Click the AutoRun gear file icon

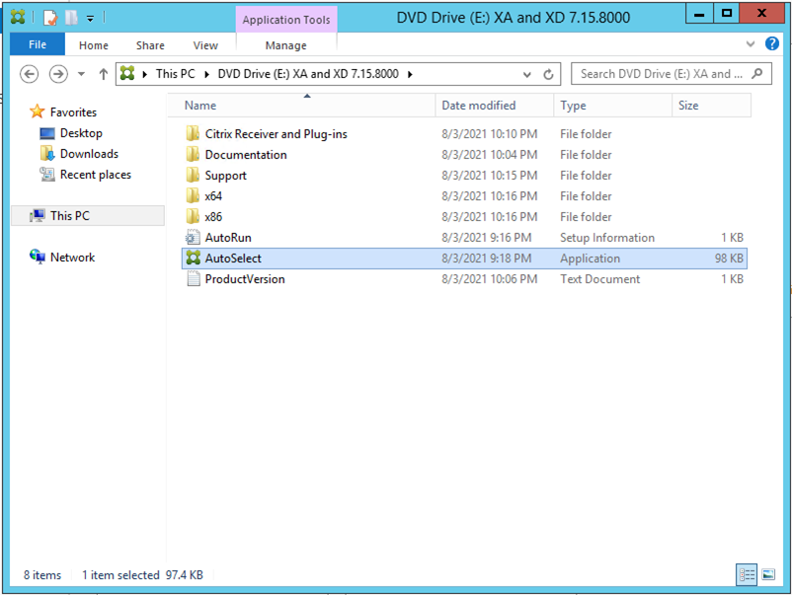[x=193, y=237]
